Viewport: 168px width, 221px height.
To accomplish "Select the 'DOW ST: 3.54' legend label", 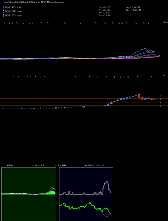I will (13, 8).
